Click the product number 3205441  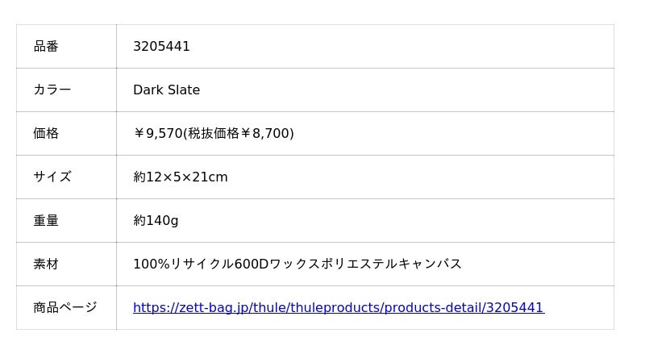coord(161,47)
